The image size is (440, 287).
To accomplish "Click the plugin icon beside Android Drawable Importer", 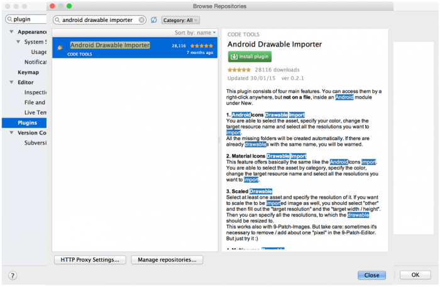I will tap(60, 48).
